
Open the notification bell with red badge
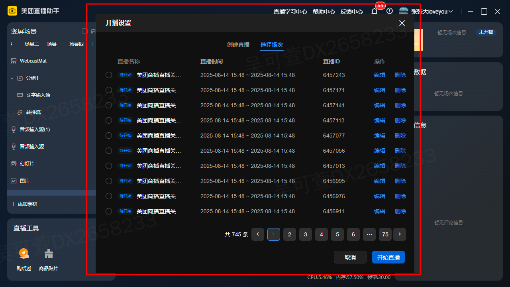375,12
